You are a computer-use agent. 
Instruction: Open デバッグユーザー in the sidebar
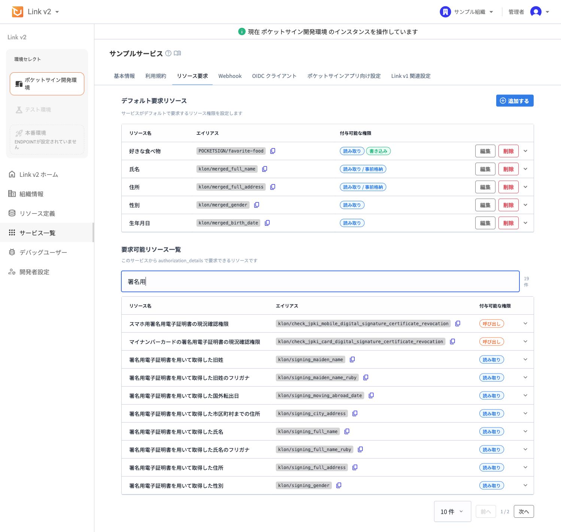tap(47, 253)
